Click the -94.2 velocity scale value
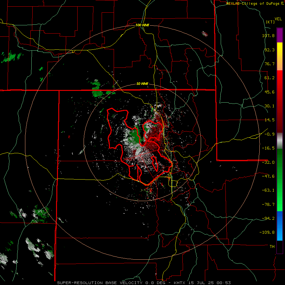This screenshot has height=285, width=285. tap(268, 218)
